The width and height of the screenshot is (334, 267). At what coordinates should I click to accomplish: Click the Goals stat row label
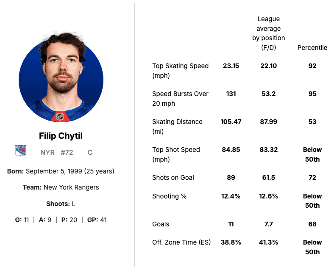[x=161, y=224]
